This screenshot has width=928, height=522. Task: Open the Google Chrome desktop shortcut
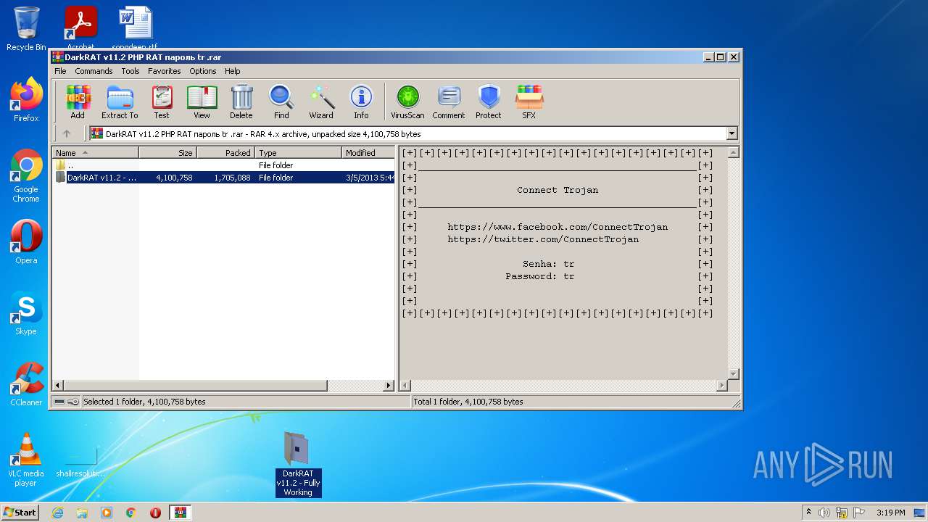click(26, 175)
